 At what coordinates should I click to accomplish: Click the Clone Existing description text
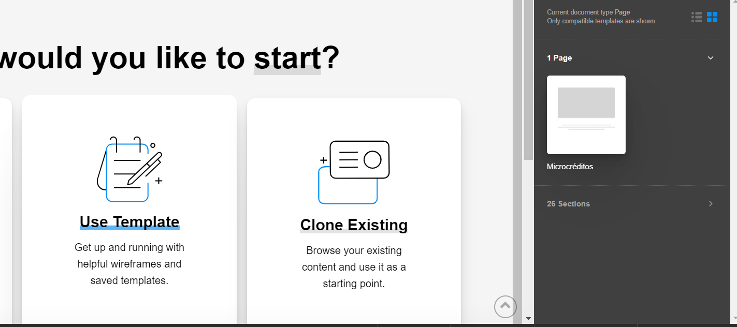(354, 267)
